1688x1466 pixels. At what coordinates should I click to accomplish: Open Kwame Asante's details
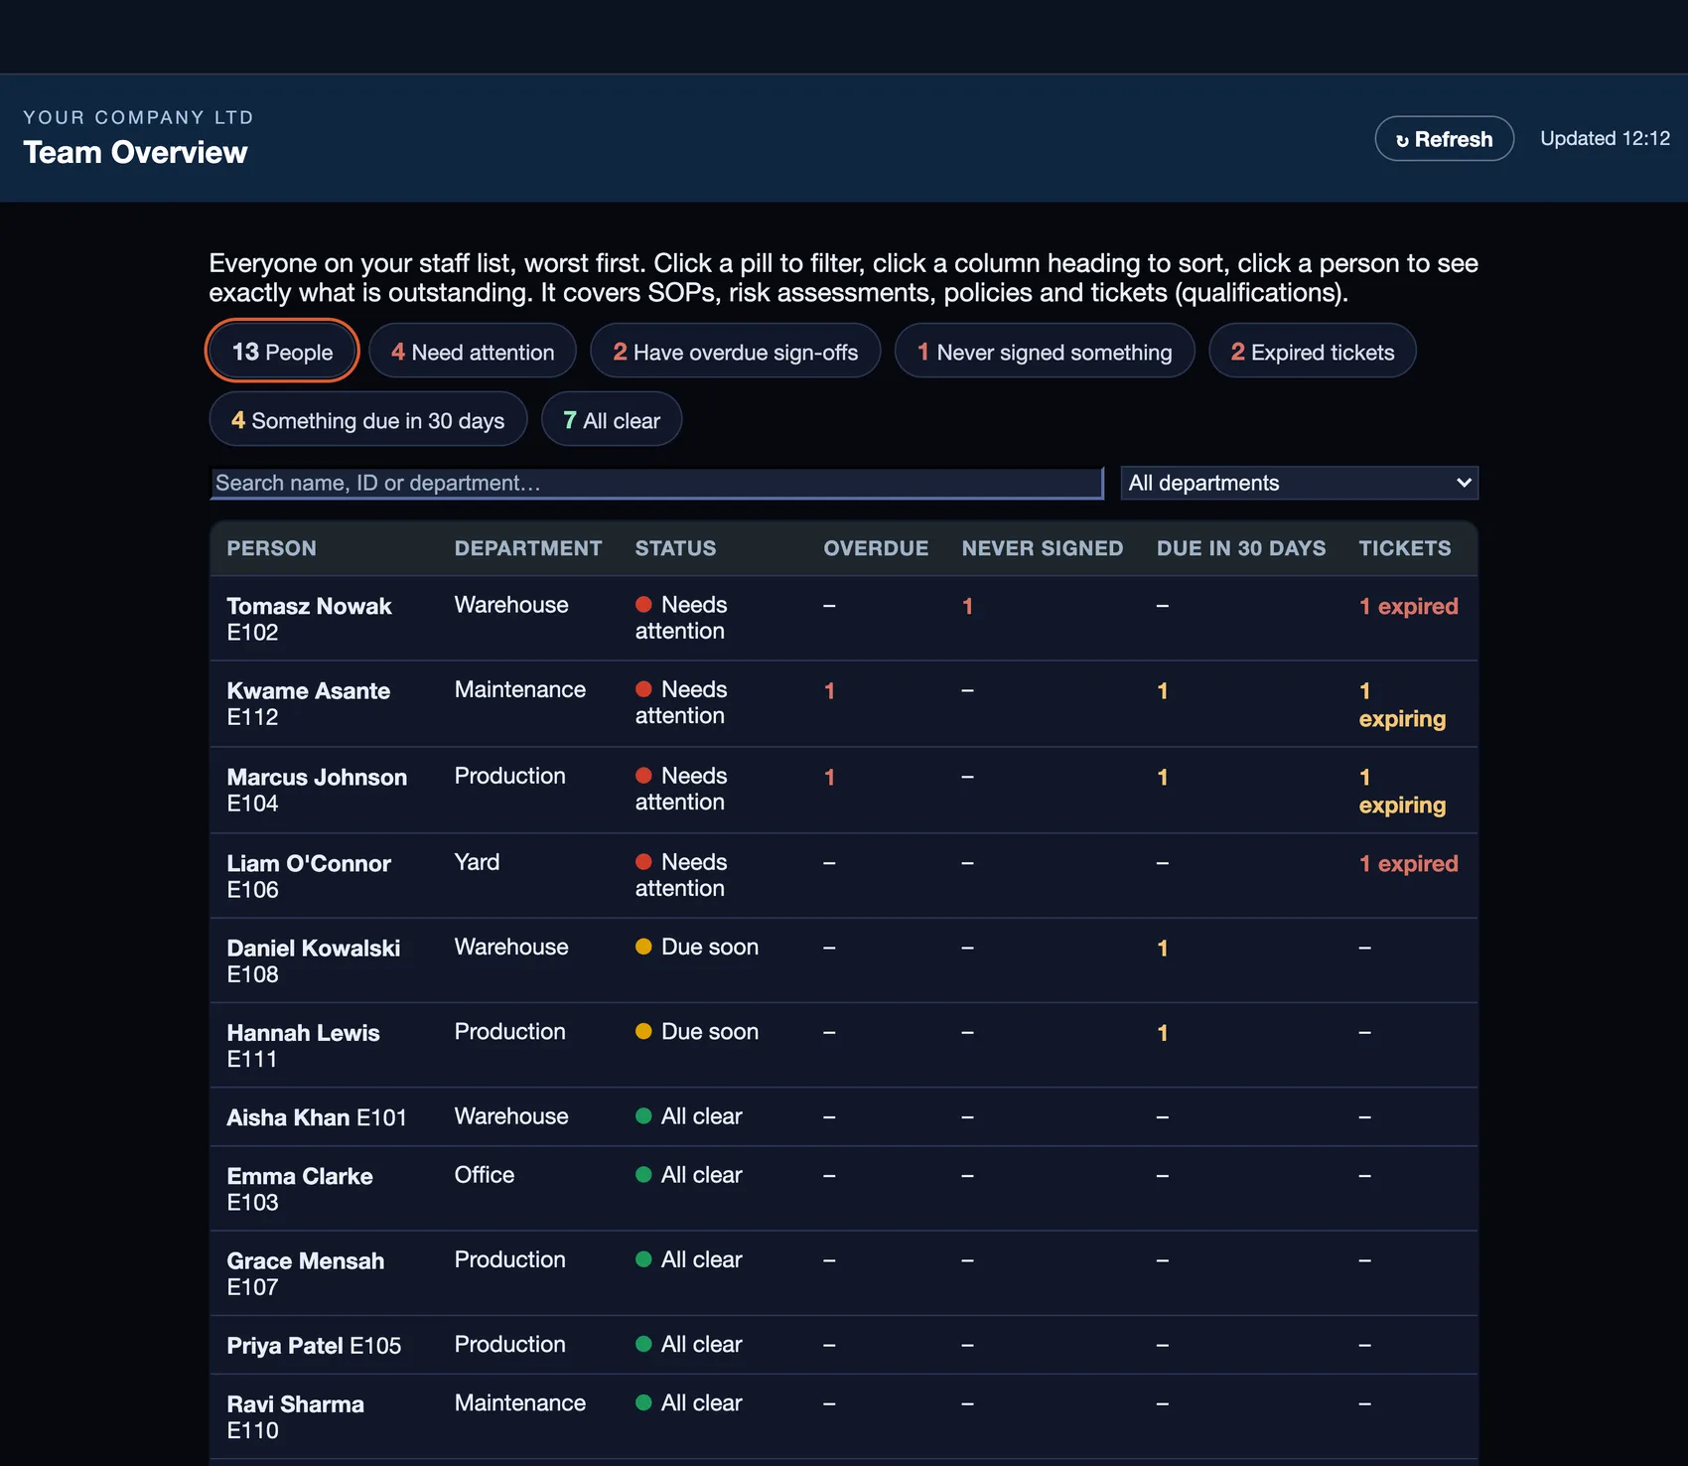pyautogui.click(x=843, y=703)
